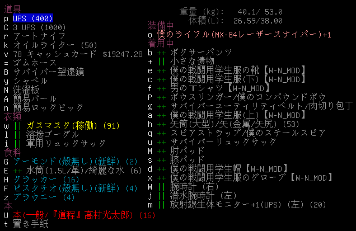Click the 衣類 category header
356x231 pixels.
point(12,117)
